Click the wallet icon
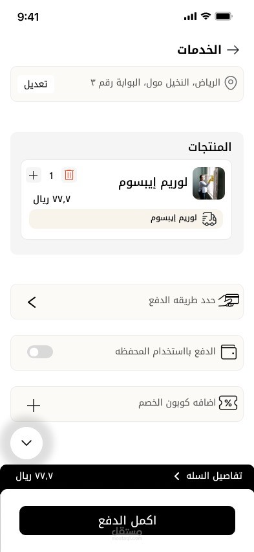 point(229,352)
